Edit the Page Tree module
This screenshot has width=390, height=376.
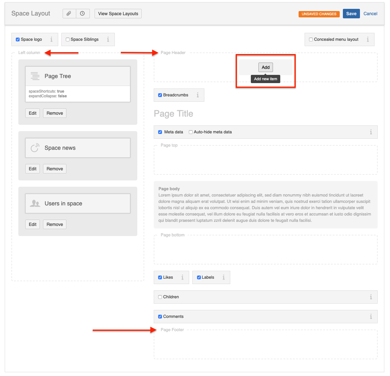(x=33, y=113)
